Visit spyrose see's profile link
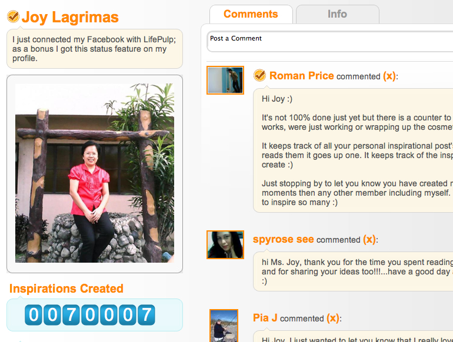Viewport: 453px width, 342px height. 284,239
